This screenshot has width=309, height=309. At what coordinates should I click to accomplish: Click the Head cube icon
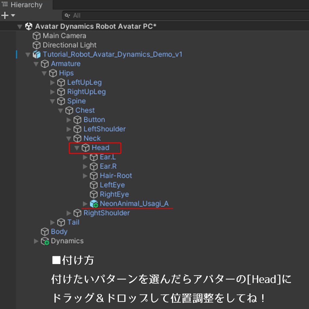85,148
